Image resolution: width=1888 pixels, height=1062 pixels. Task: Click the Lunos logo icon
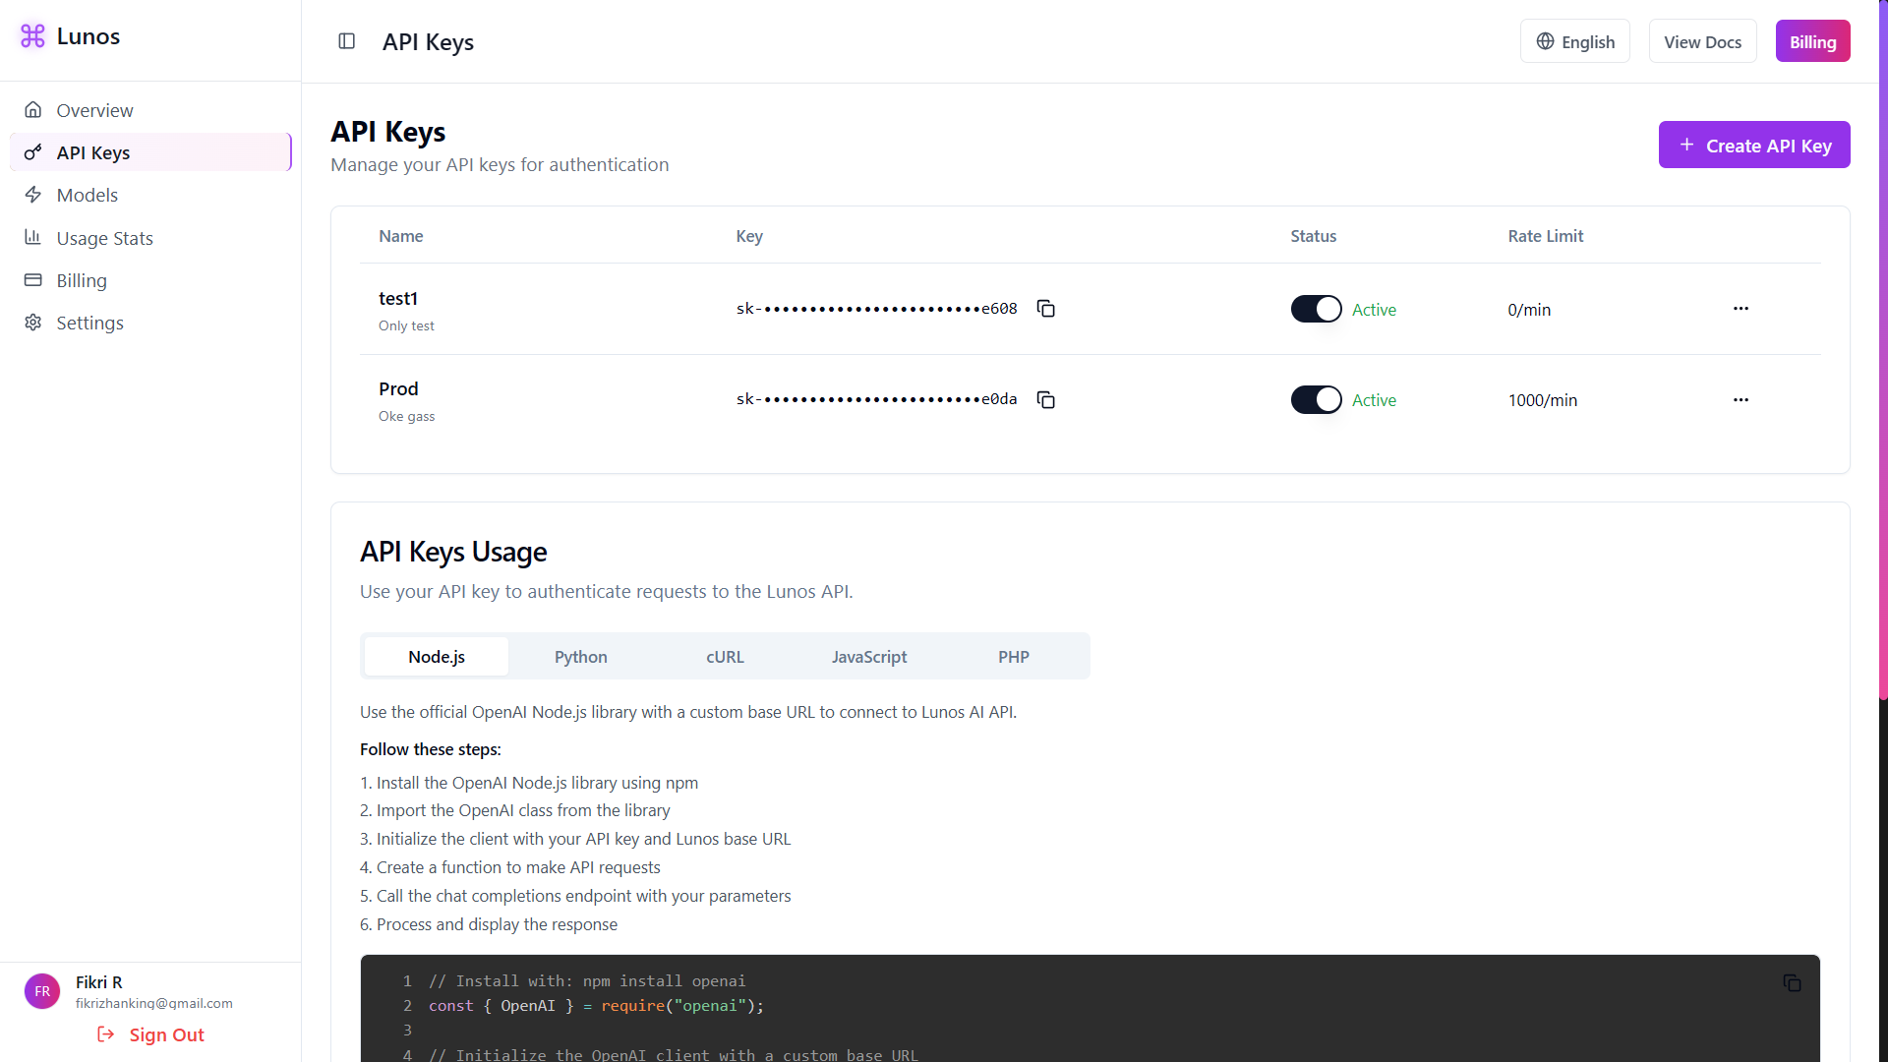tap(32, 36)
